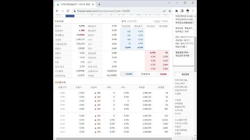Open recent stock 디모아
The height and width of the screenshot is (140, 250).
(x=178, y=126)
